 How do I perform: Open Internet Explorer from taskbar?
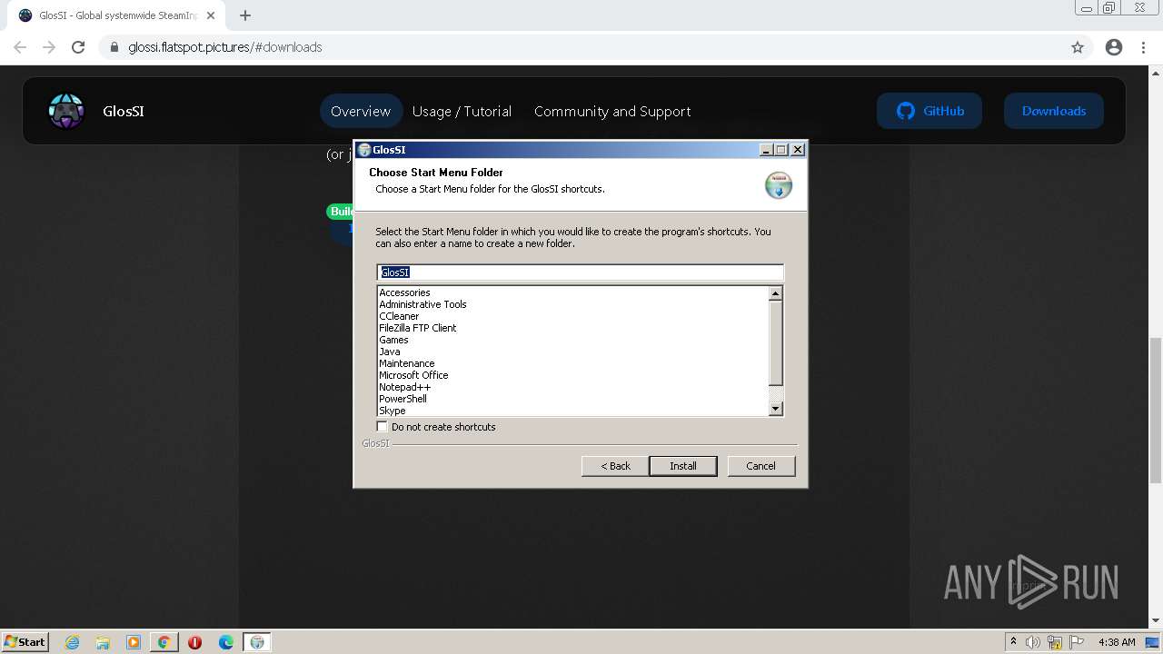[x=73, y=642]
